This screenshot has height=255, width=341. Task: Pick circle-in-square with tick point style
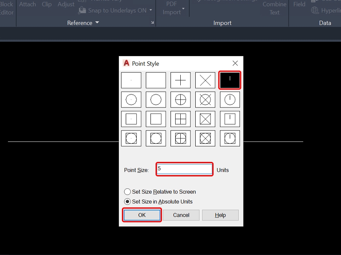[x=230, y=139]
